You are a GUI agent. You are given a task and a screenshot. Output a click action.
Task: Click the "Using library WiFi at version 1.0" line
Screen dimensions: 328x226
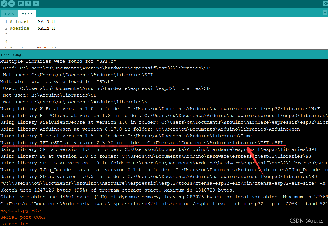click(x=161, y=109)
